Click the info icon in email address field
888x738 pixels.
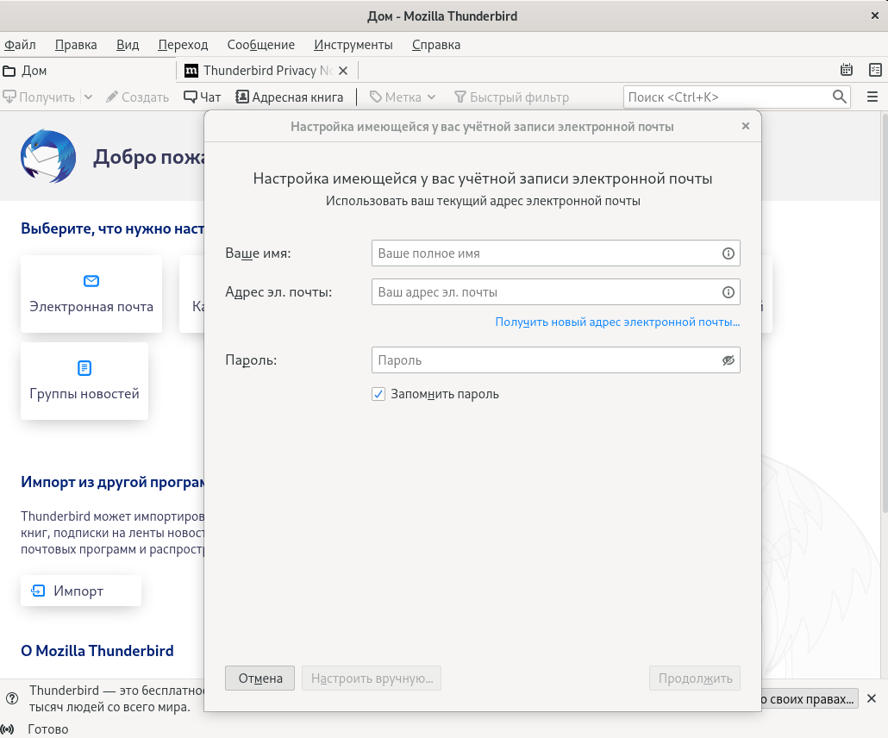tap(729, 292)
